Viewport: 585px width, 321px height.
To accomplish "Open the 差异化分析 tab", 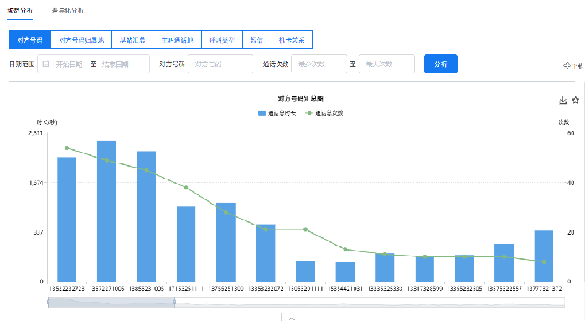I will click(68, 10).
